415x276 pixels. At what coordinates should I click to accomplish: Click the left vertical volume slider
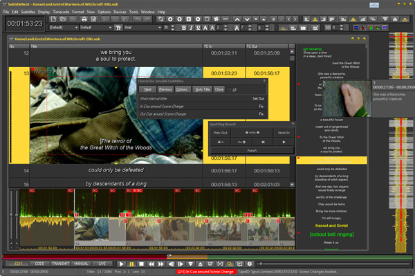(x=11, y=214)
